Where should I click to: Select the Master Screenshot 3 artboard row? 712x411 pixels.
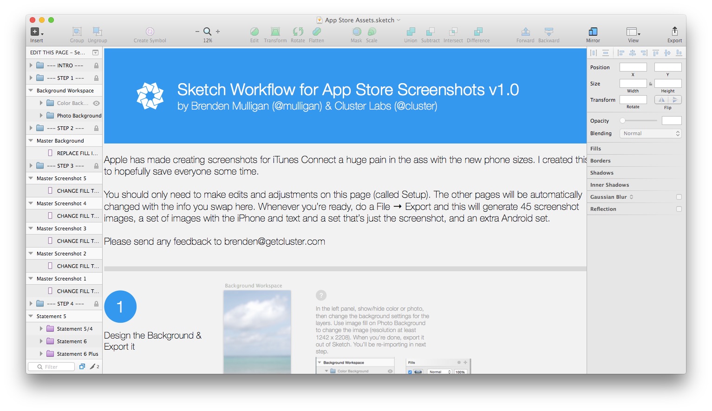(x=64, y=228)
